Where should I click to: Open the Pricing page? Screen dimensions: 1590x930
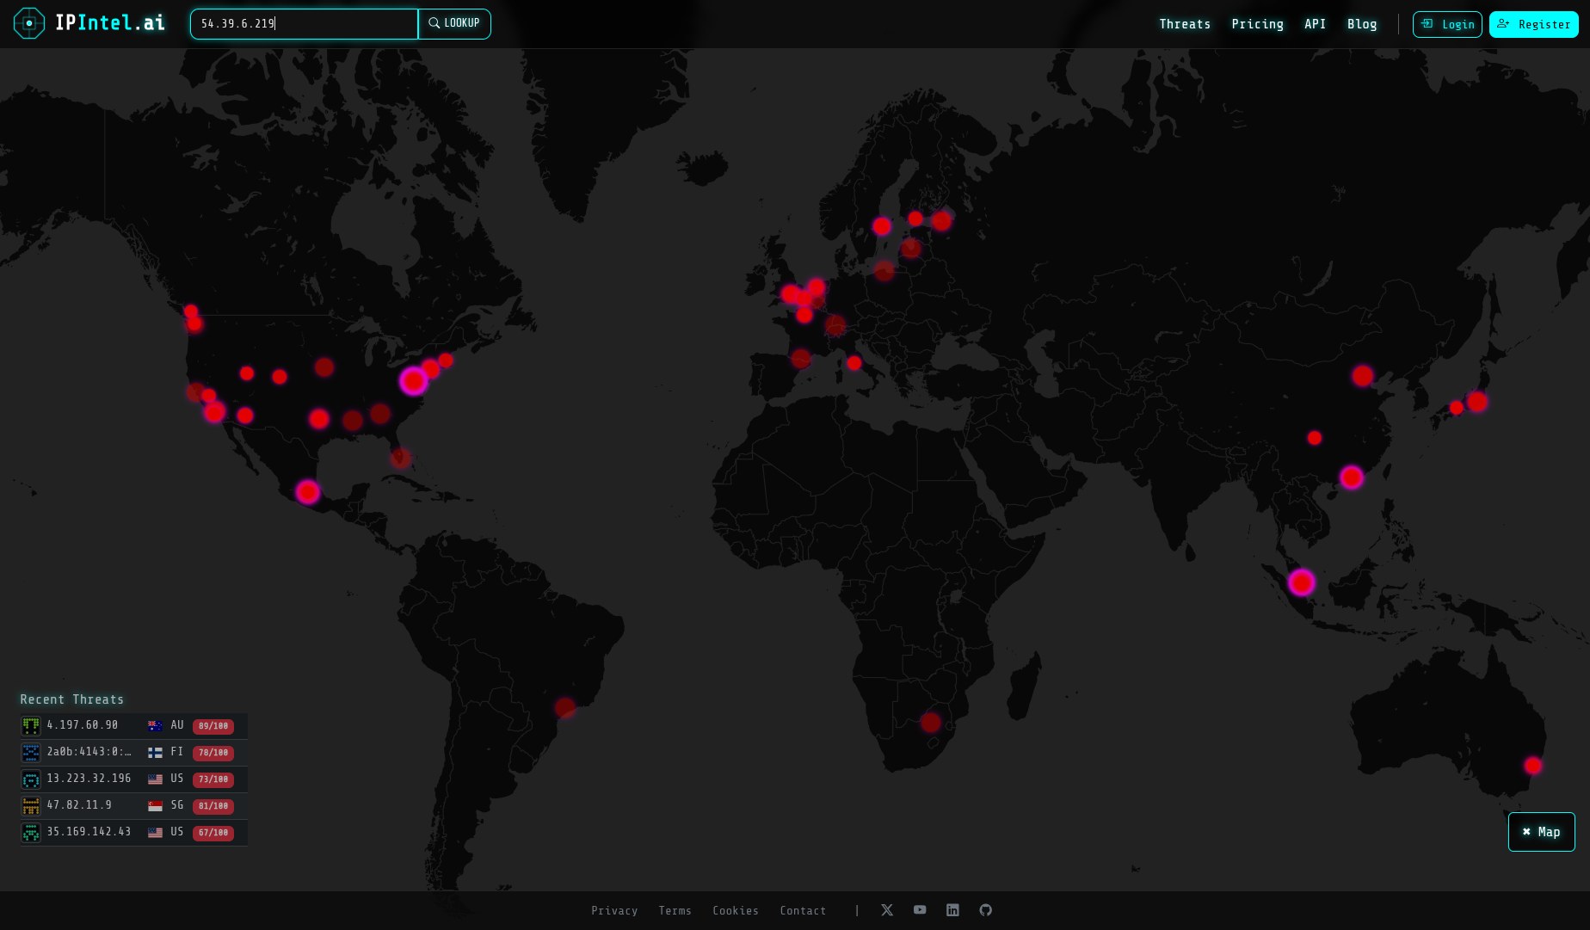click(x=1257, y=24)
